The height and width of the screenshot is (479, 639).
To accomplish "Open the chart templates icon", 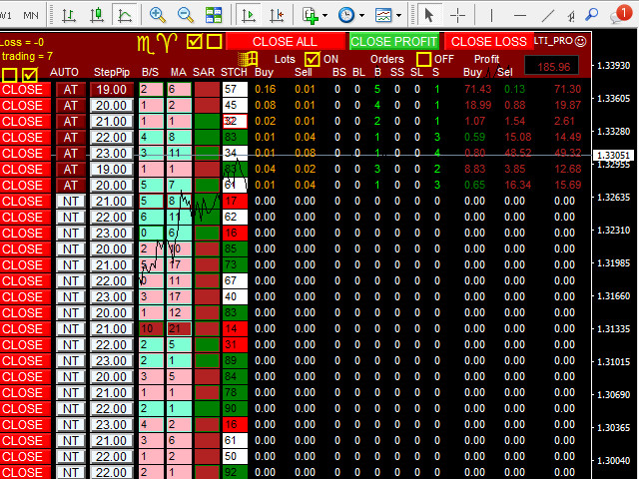I will [383, 15].
